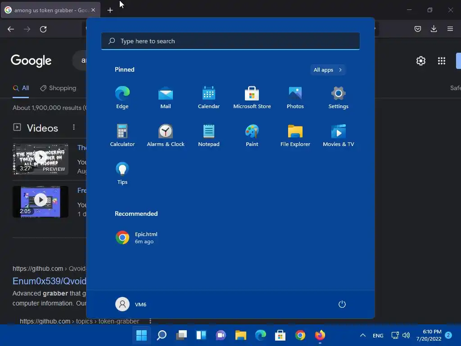Open Microsoft Store on the taskbar
The height and width of the screenshot is (346, 461).
tap(280, 335)
